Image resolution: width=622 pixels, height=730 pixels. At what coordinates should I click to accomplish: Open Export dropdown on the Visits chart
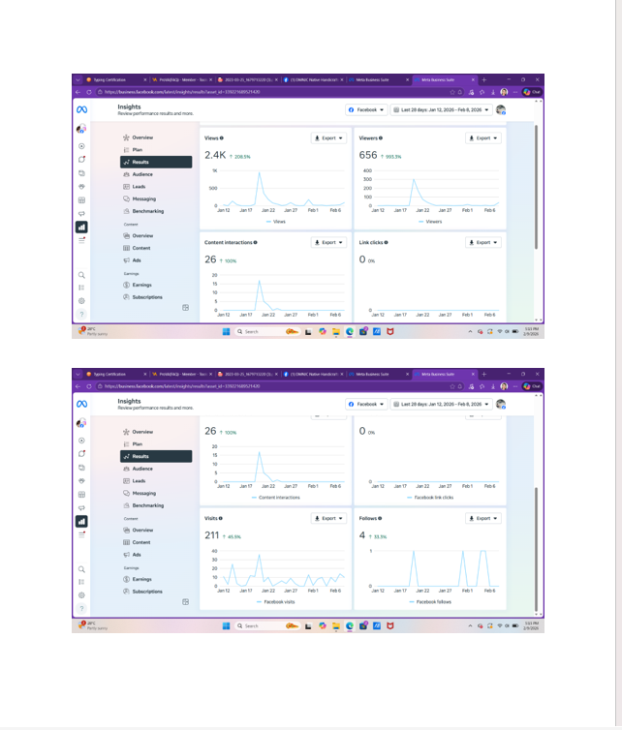[x=328, y=518]
